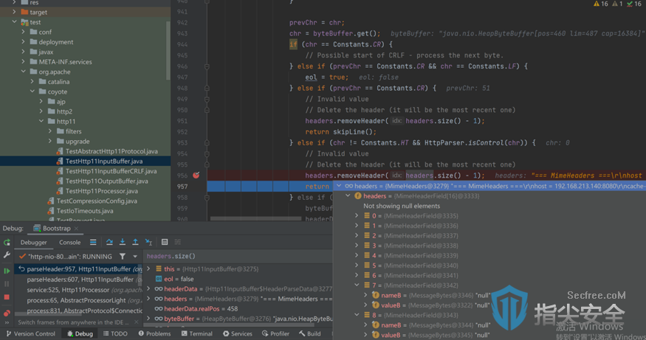Collapse element 7 in headers popup
This screenshot has width=646, height=340.
(357, 285)
